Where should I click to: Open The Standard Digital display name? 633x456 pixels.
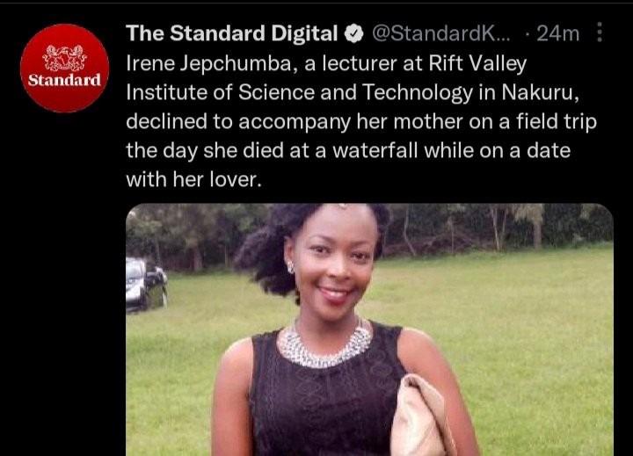(x=232, y=33)
